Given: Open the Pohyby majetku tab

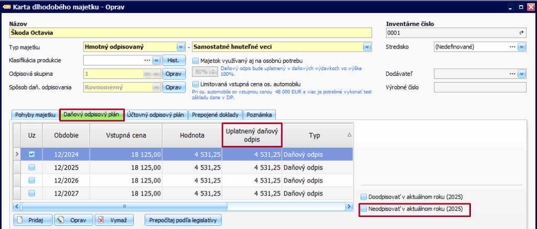Looking at the screenshot, I should pos(35,115).
